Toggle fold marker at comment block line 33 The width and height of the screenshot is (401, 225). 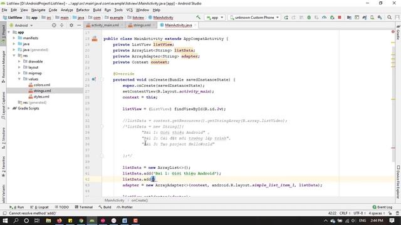tap(102, 126)
